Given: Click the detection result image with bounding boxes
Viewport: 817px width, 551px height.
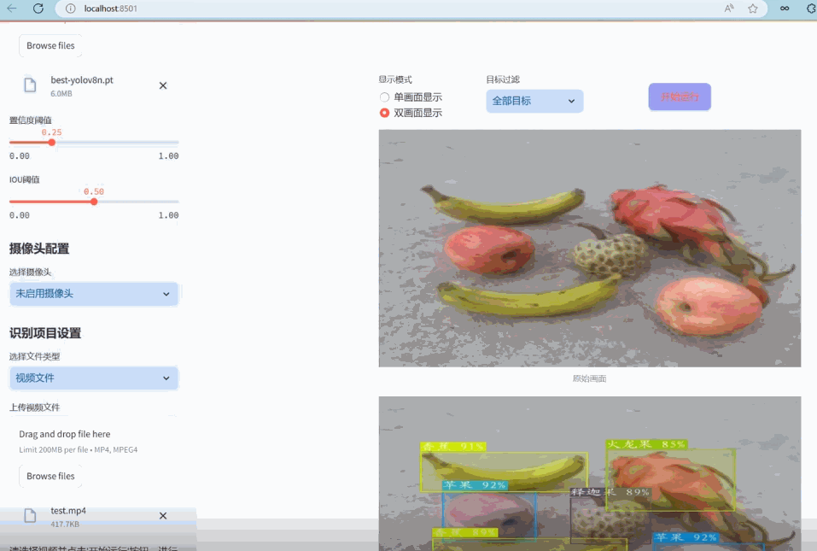Looking at the screenshot, I should pos(590,474).
